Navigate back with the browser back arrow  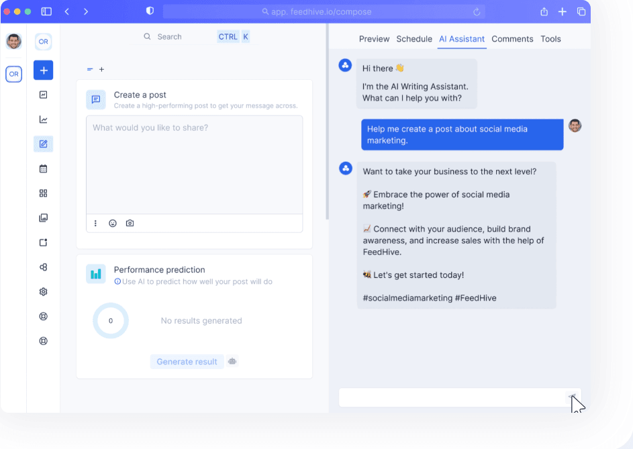(66, 11)
